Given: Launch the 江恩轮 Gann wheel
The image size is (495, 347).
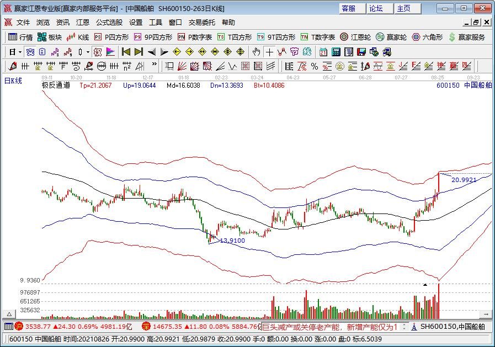Looking at the screenshot, I should (x=355, y=37).
